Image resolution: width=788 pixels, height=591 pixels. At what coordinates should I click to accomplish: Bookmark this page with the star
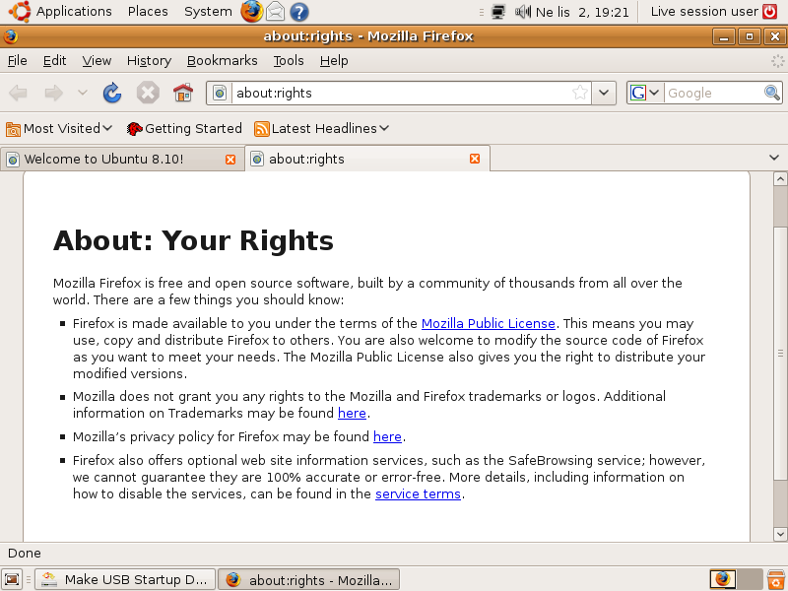point(580,93)
